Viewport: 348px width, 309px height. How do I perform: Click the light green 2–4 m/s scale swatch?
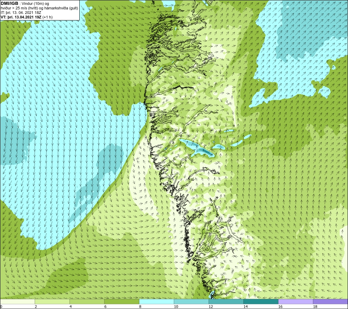(52, 301)
